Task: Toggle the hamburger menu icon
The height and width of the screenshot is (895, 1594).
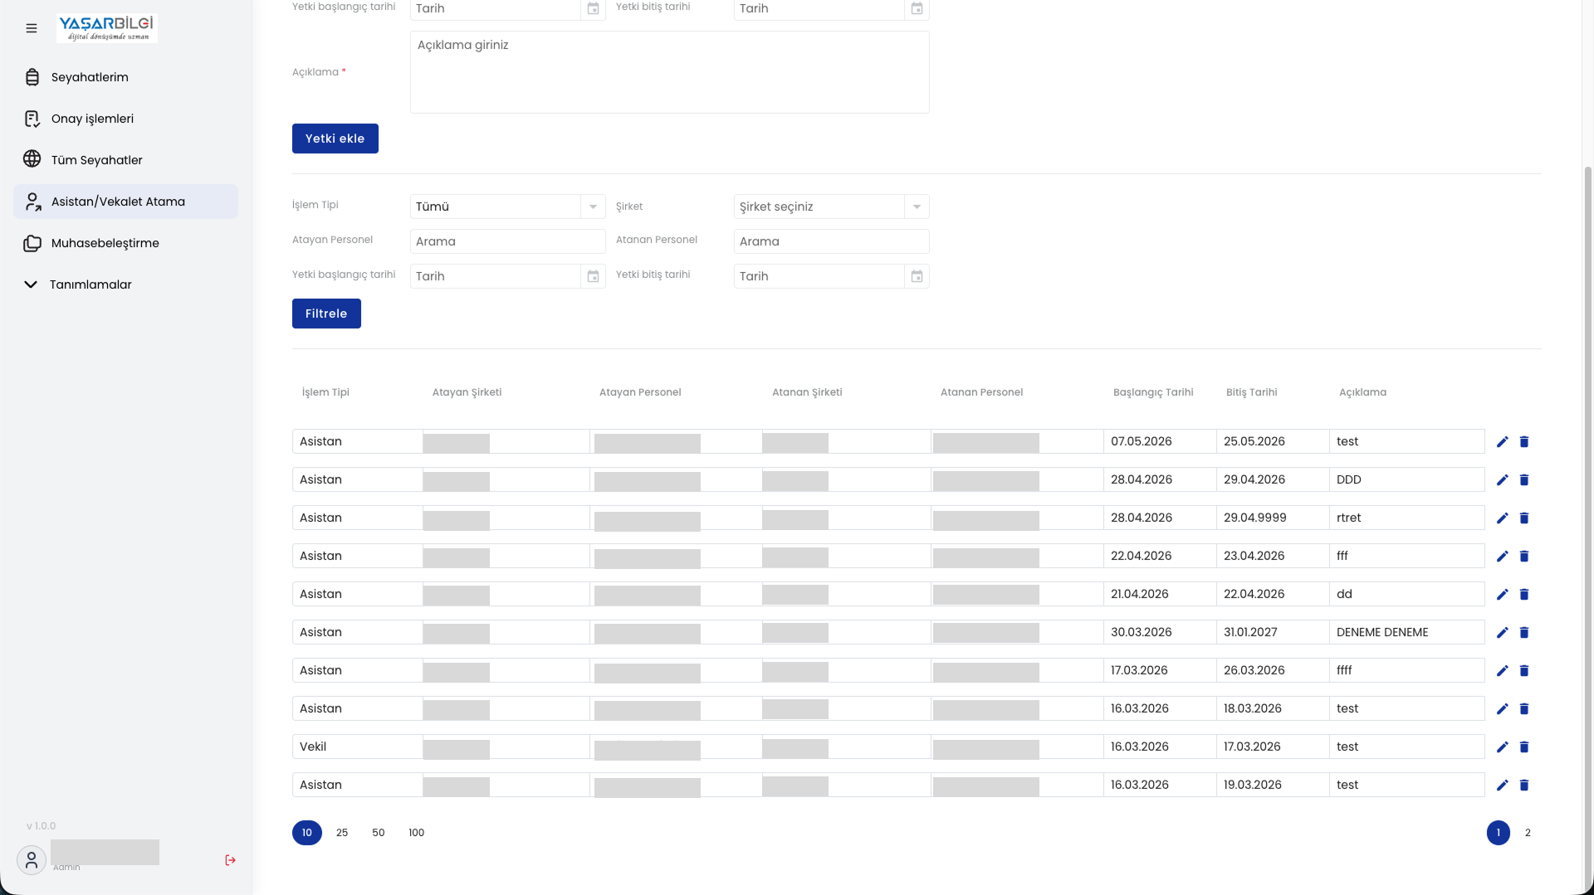Action: [32, 28]
